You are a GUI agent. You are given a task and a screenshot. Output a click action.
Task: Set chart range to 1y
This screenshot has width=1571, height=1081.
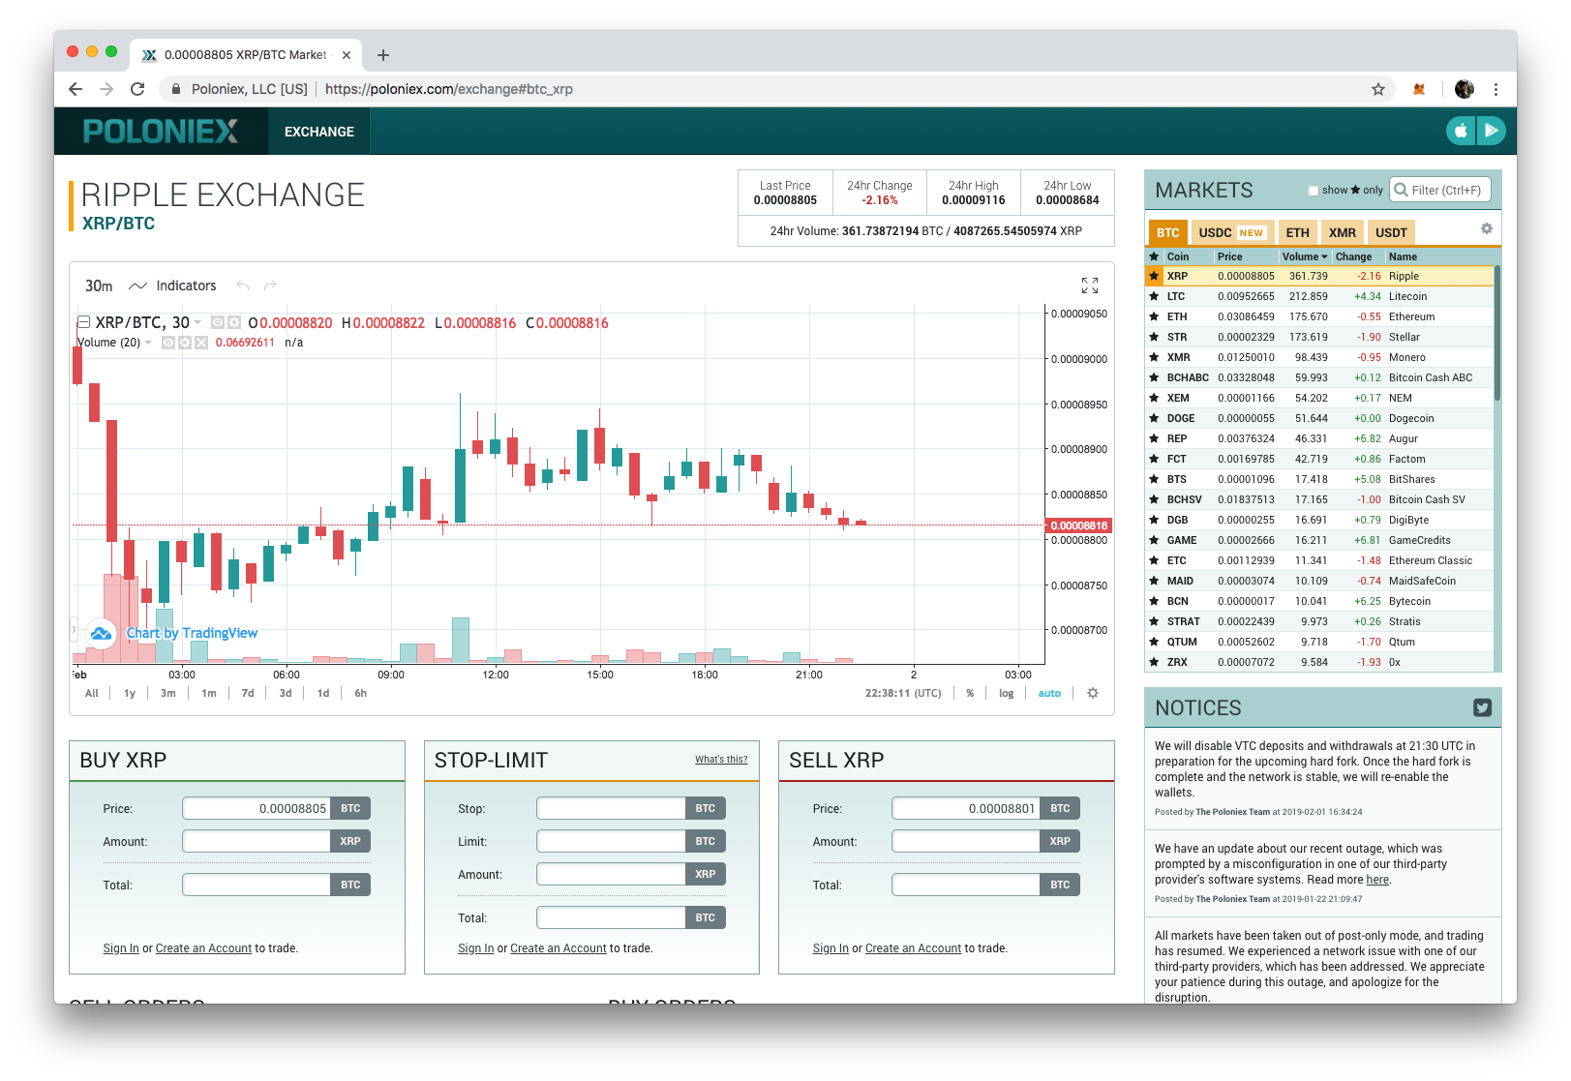coord(130,693)
